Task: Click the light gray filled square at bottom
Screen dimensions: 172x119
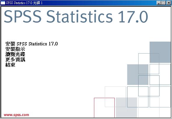Action: coord(126,107)
